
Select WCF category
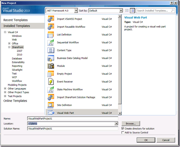tap(14, 77)
